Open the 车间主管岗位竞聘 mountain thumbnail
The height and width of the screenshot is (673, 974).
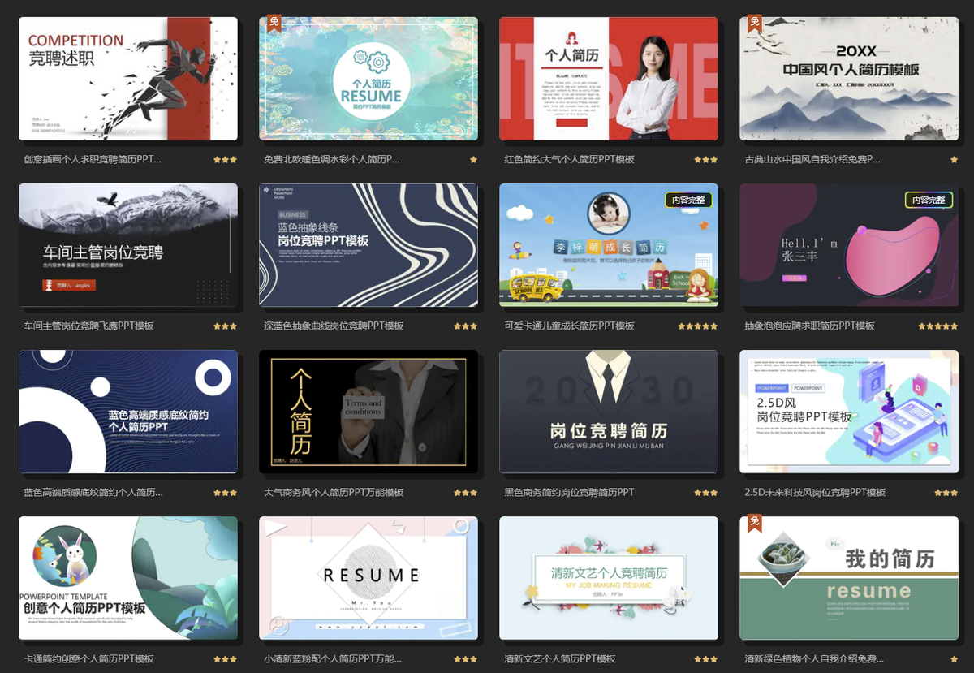pos(128,245)
